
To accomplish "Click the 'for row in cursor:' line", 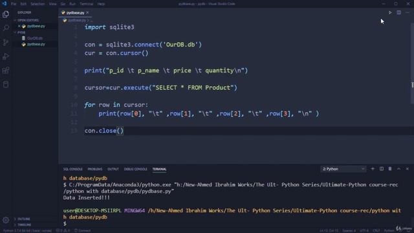I will pyautogui.click(x=116, y=105).
